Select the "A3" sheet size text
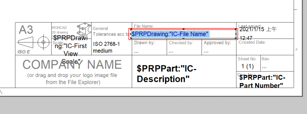The image size is (307, 114). coord(26,30)
